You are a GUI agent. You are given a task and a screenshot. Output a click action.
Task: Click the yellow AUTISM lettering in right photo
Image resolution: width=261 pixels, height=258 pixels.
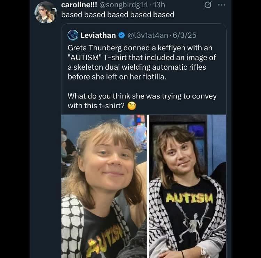189,199
